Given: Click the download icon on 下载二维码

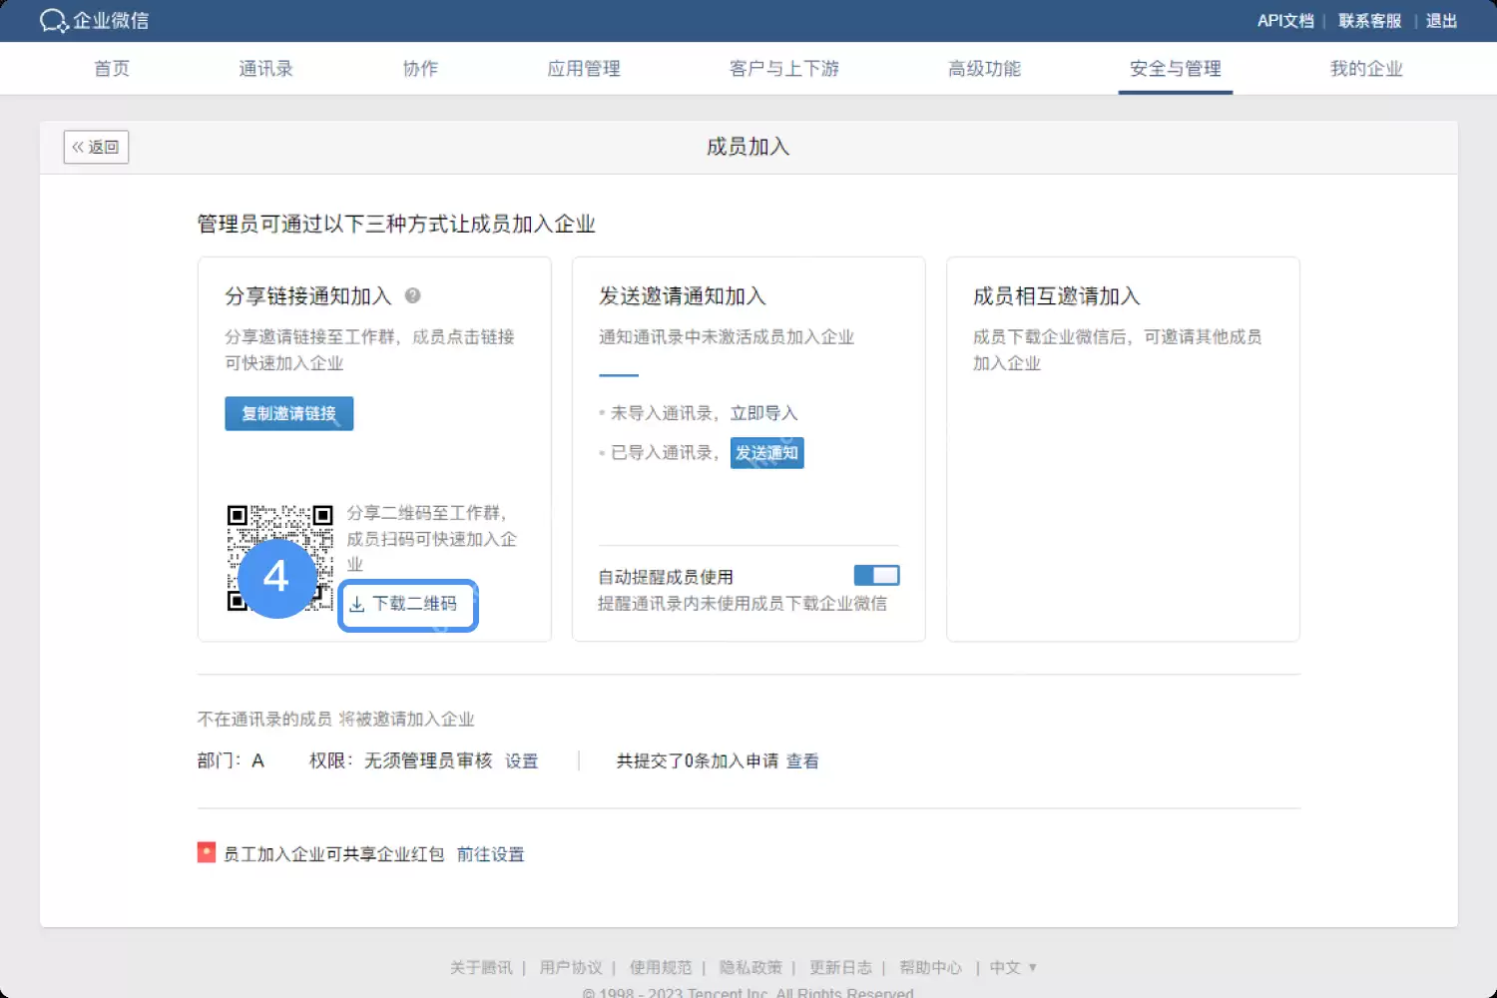Looking at the screenshot, I should coord(358,604).
